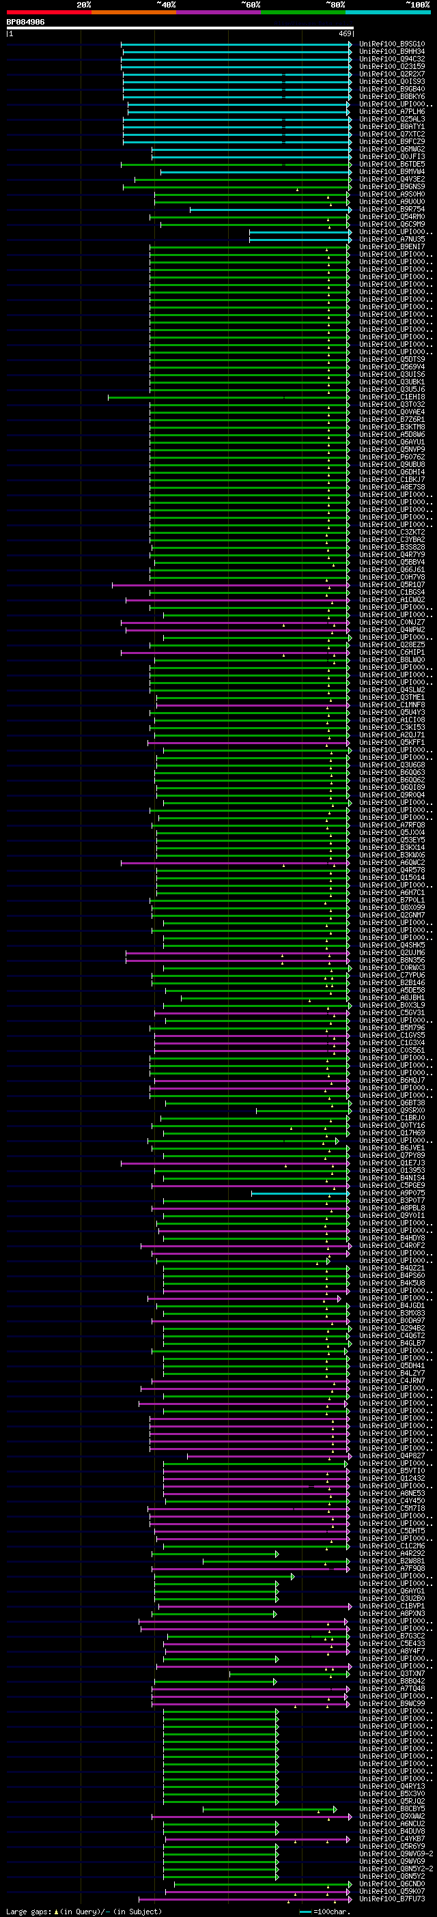Screen dimensions: 437x1917
Task: Select the UniRef100_A8E7S8 label
Action: (x=391, y=487)
